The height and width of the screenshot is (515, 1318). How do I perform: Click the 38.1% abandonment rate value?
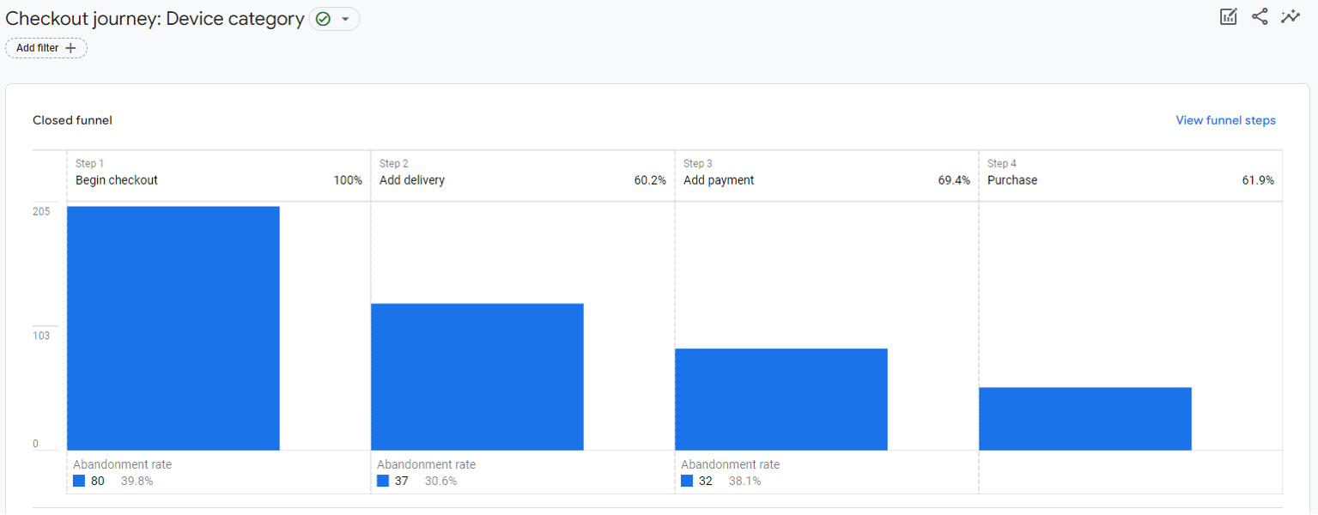(745, 481)
